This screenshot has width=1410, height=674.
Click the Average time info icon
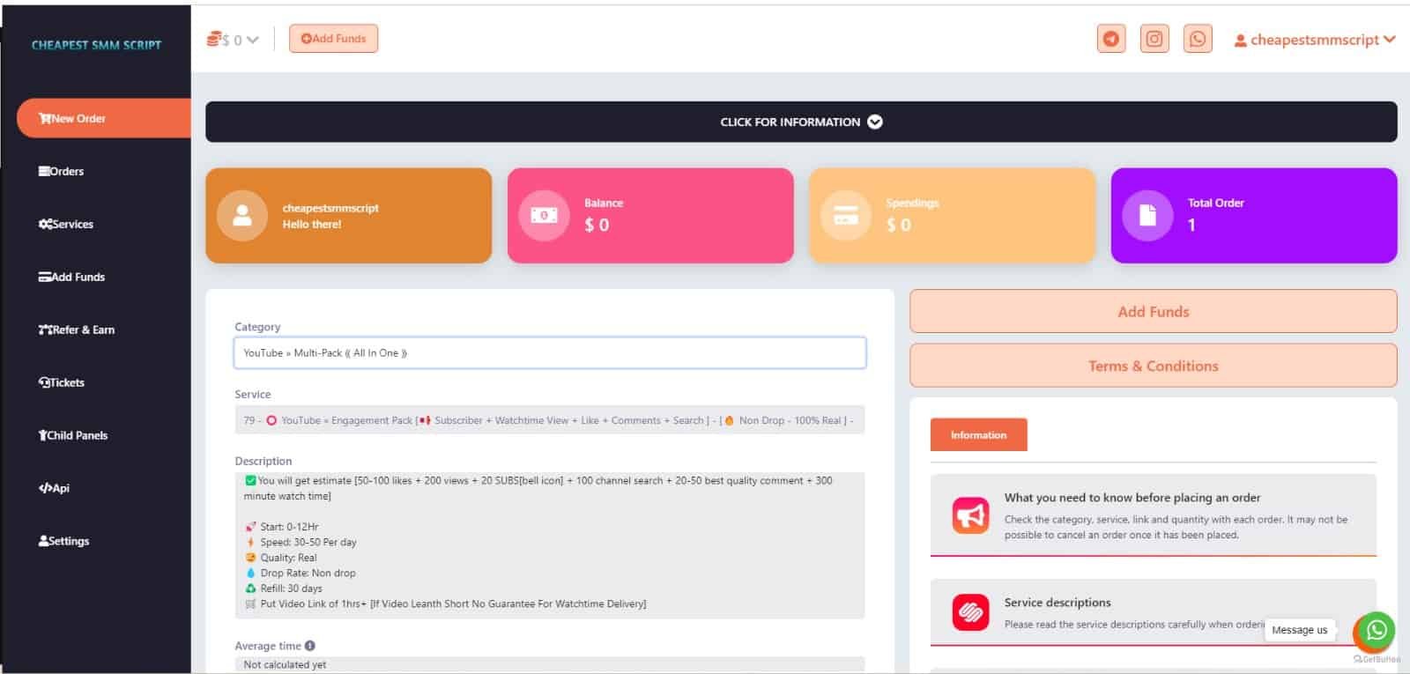[x=310, y=646]
